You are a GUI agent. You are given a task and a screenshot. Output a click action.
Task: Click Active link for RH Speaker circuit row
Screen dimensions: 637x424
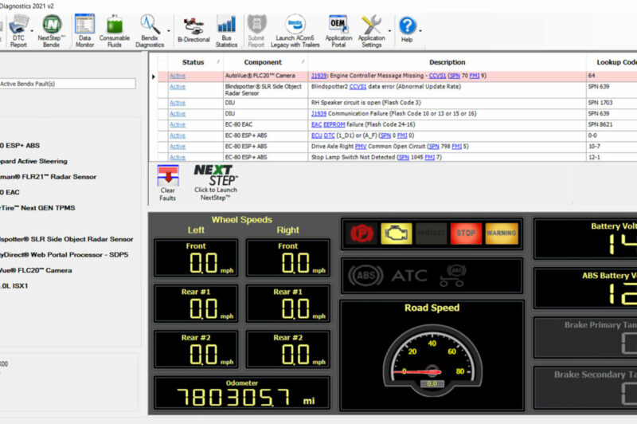pos(178,103)
